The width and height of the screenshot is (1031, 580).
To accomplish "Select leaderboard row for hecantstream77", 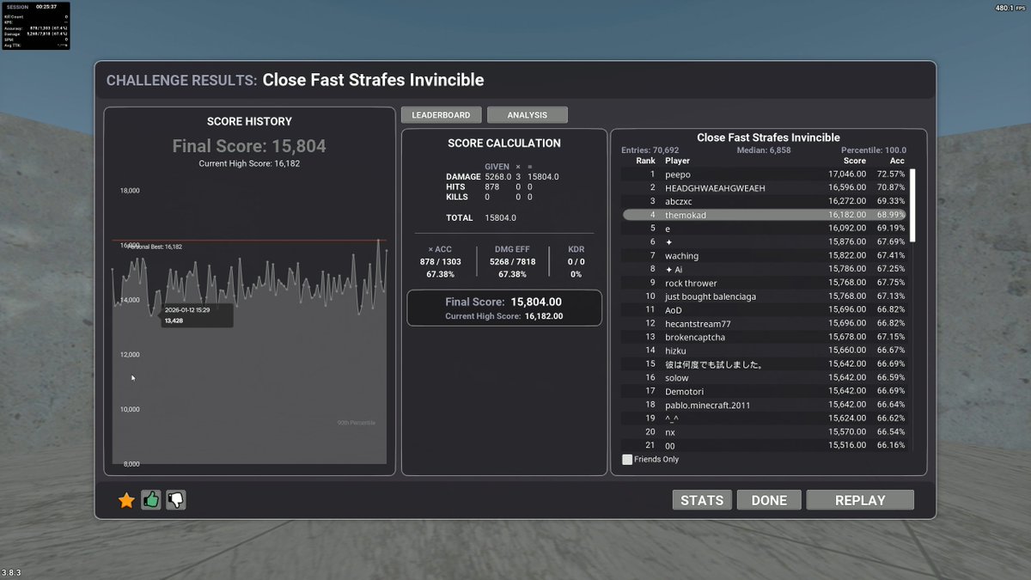I will (x=764, y=324).
